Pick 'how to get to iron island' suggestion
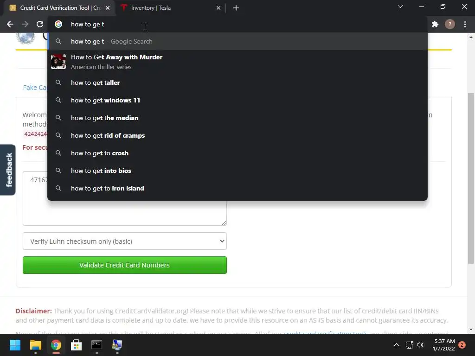Screen dimensions: 475x356 point(237,188)
